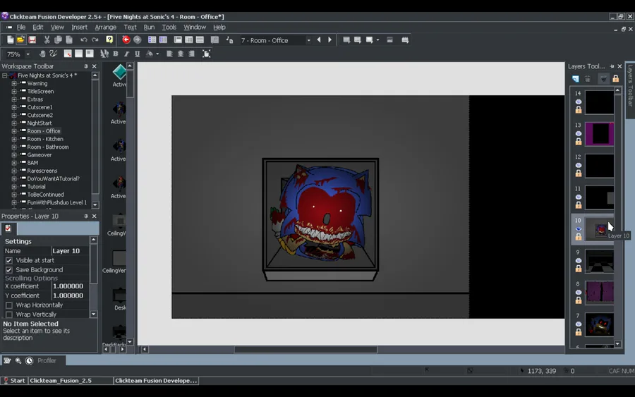
Task: Expand the Tutorial tree node
Action: click(x=14, y=187)
